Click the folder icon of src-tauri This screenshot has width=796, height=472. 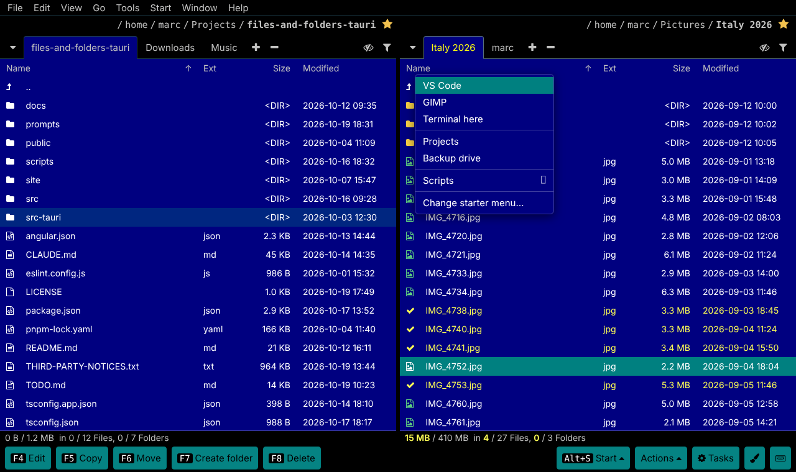[x=10, y=217]
